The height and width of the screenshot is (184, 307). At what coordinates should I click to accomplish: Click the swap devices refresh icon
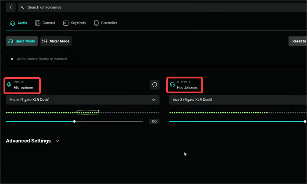(x=154, y=85)
